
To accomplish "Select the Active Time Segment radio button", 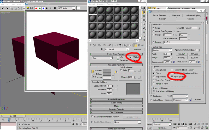I will (153, 31).
